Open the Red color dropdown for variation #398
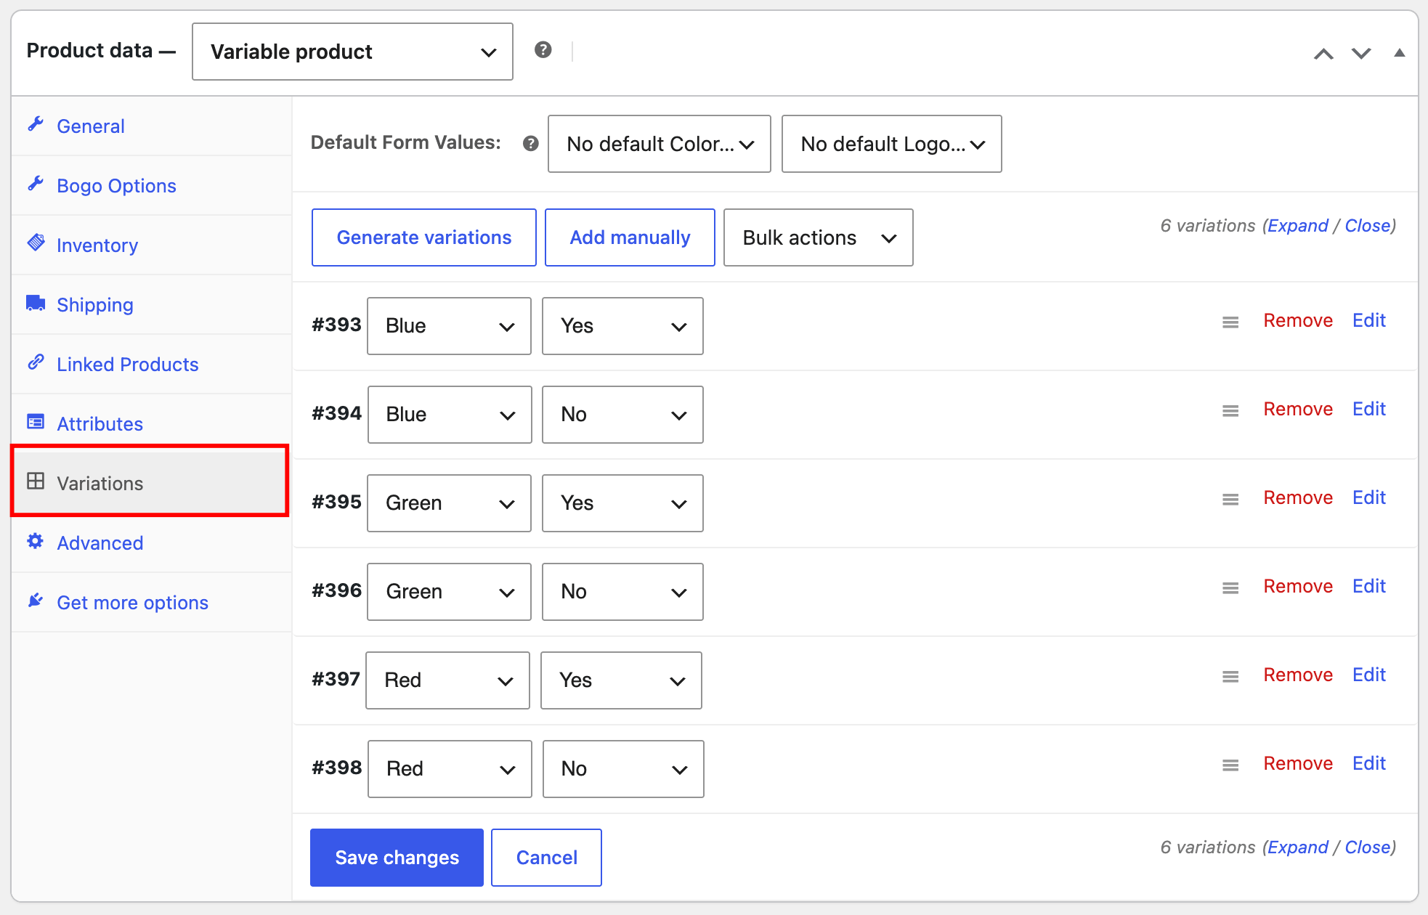Image resolution: width=1428 pixels, height=915 pixels. [x=450, y=769]
